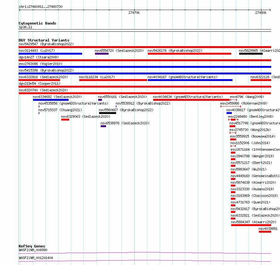
Task: Click esv4796 (Wang2008) label
Action: coord(247,97)
